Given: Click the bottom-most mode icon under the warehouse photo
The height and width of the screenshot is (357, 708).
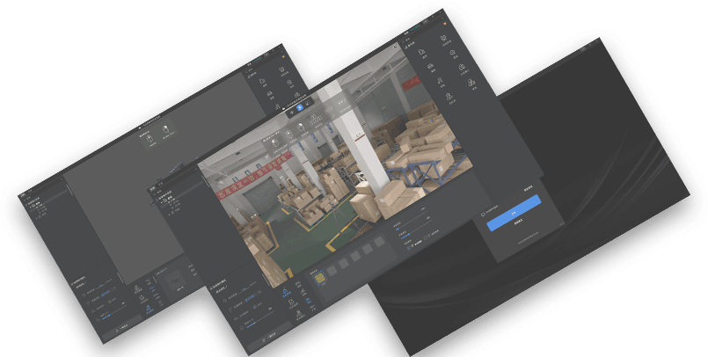Looking at the screenshot, I should click(x=299, y=314).
